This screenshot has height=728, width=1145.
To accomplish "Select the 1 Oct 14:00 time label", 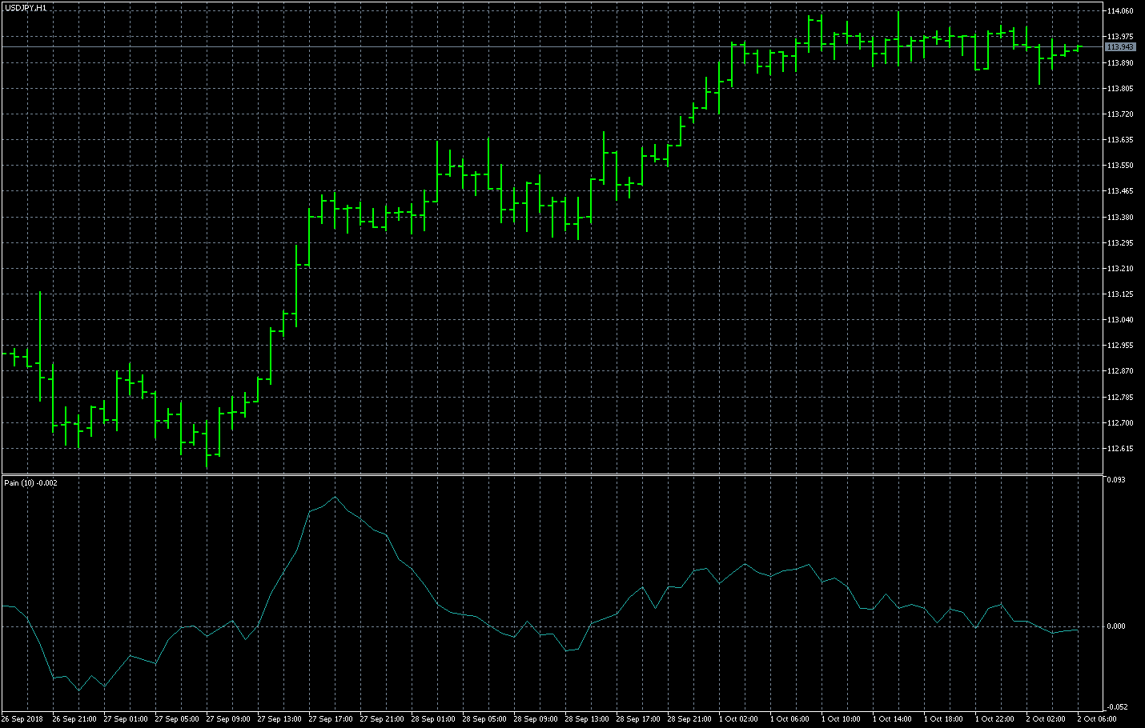I will point(893,719).
